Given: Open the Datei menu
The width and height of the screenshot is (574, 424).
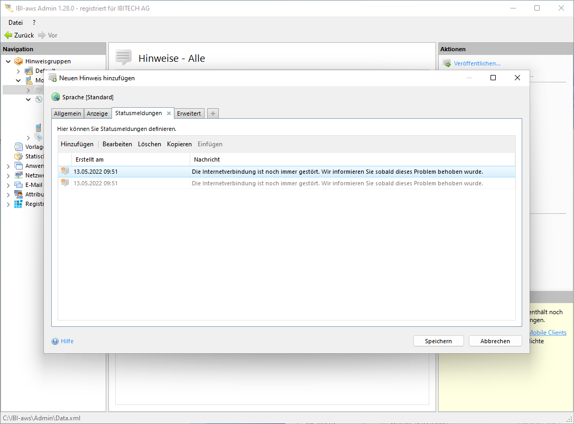Looking at the screenshot, I should (x=15, y=23).
